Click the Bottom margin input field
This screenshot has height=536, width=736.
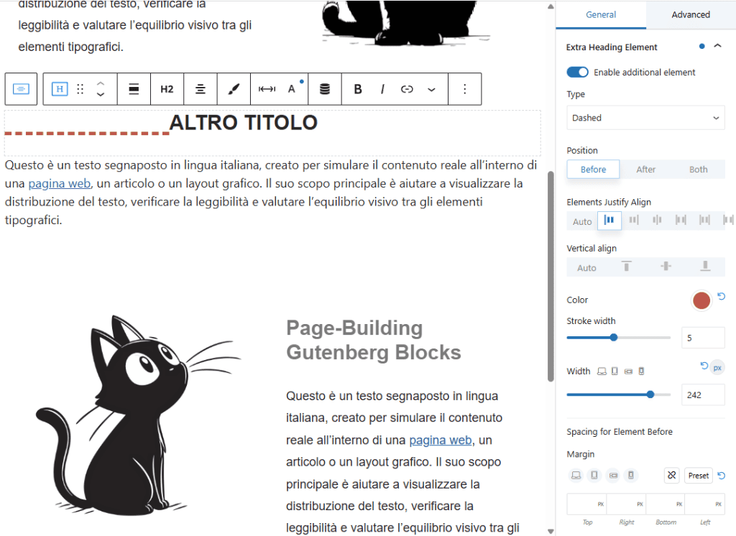[666, 504]
